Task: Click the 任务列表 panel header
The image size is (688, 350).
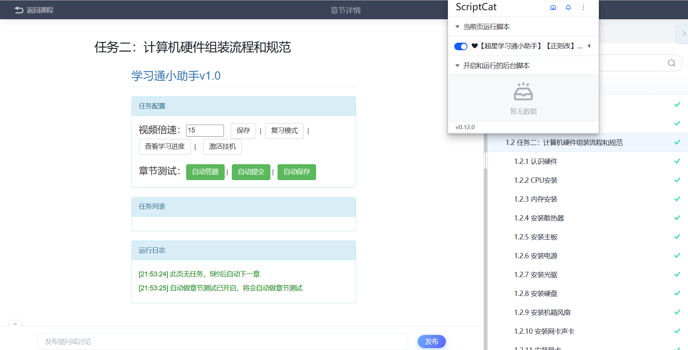Action: point(244,207)
